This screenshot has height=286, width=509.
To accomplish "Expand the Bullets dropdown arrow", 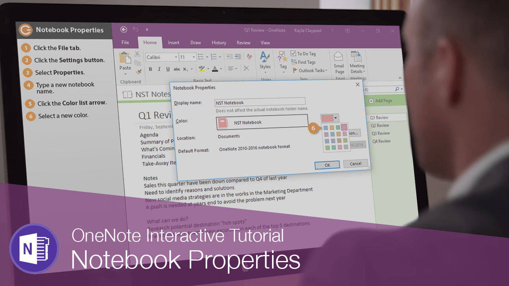I will click(x=207, y=57).
